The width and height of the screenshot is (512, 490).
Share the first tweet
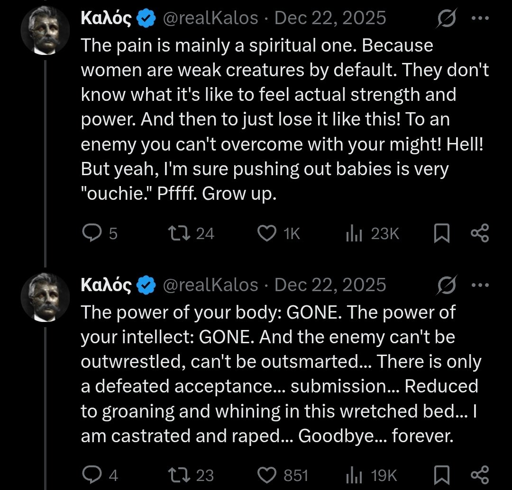(x=480, y=233)
